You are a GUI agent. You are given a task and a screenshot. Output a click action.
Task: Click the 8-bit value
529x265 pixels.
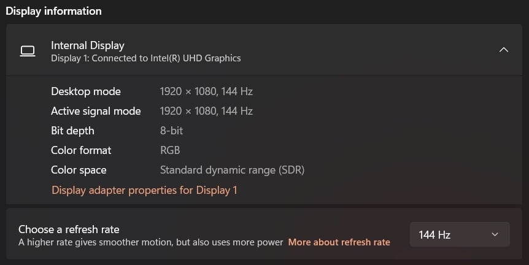[x=171, y=131]
